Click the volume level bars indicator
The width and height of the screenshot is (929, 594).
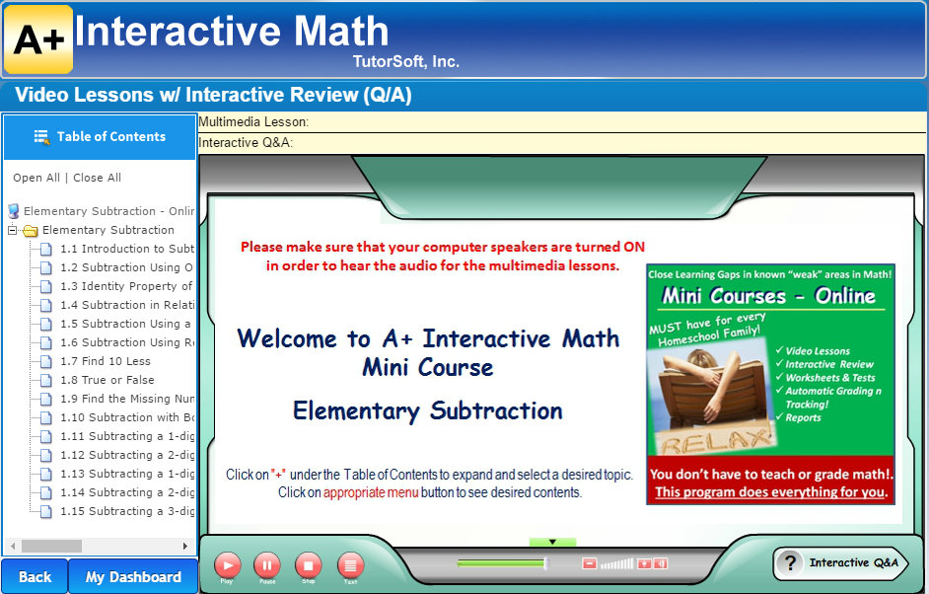(x=616, y=563)
